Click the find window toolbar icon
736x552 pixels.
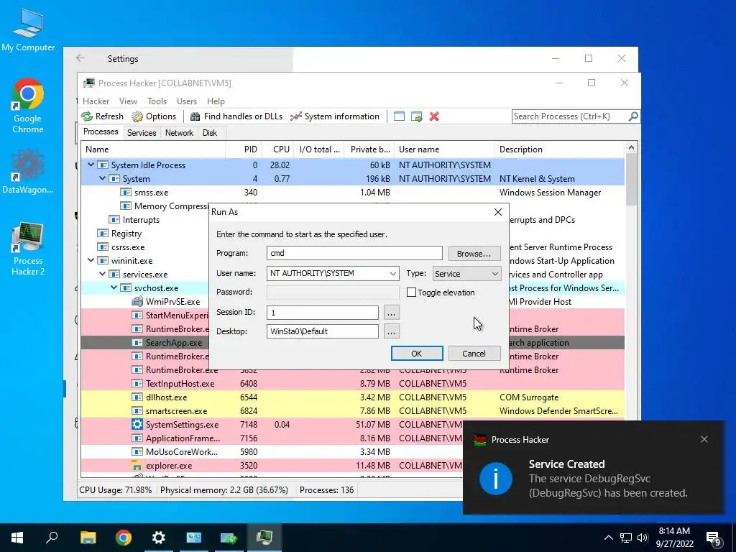click(x=399, y=116)
